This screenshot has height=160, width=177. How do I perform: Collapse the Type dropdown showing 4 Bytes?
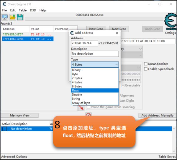coord(116,64)
